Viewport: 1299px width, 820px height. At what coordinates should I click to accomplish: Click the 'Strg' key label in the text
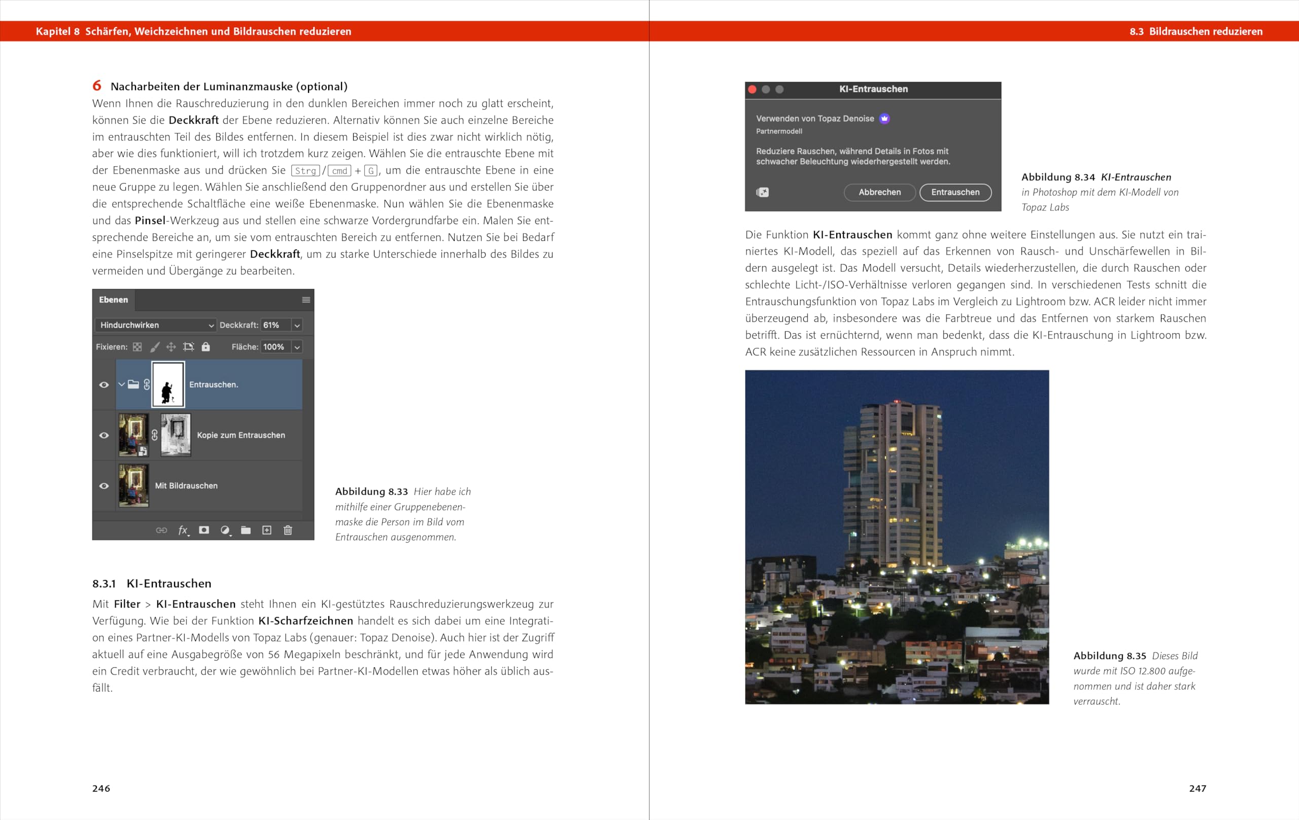(305, 171)
